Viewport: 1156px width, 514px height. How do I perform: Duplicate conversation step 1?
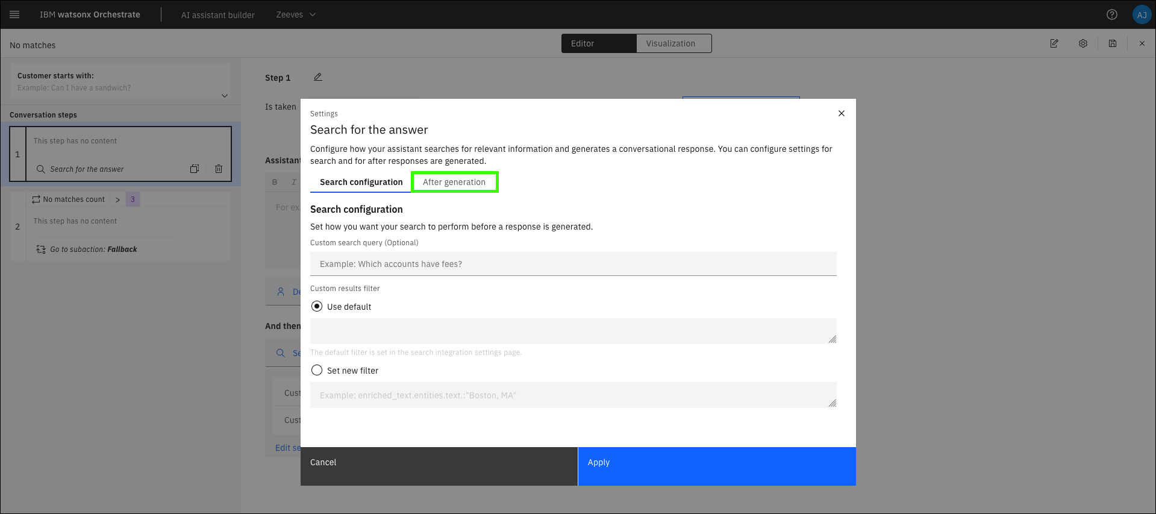(x=195, y=169)
